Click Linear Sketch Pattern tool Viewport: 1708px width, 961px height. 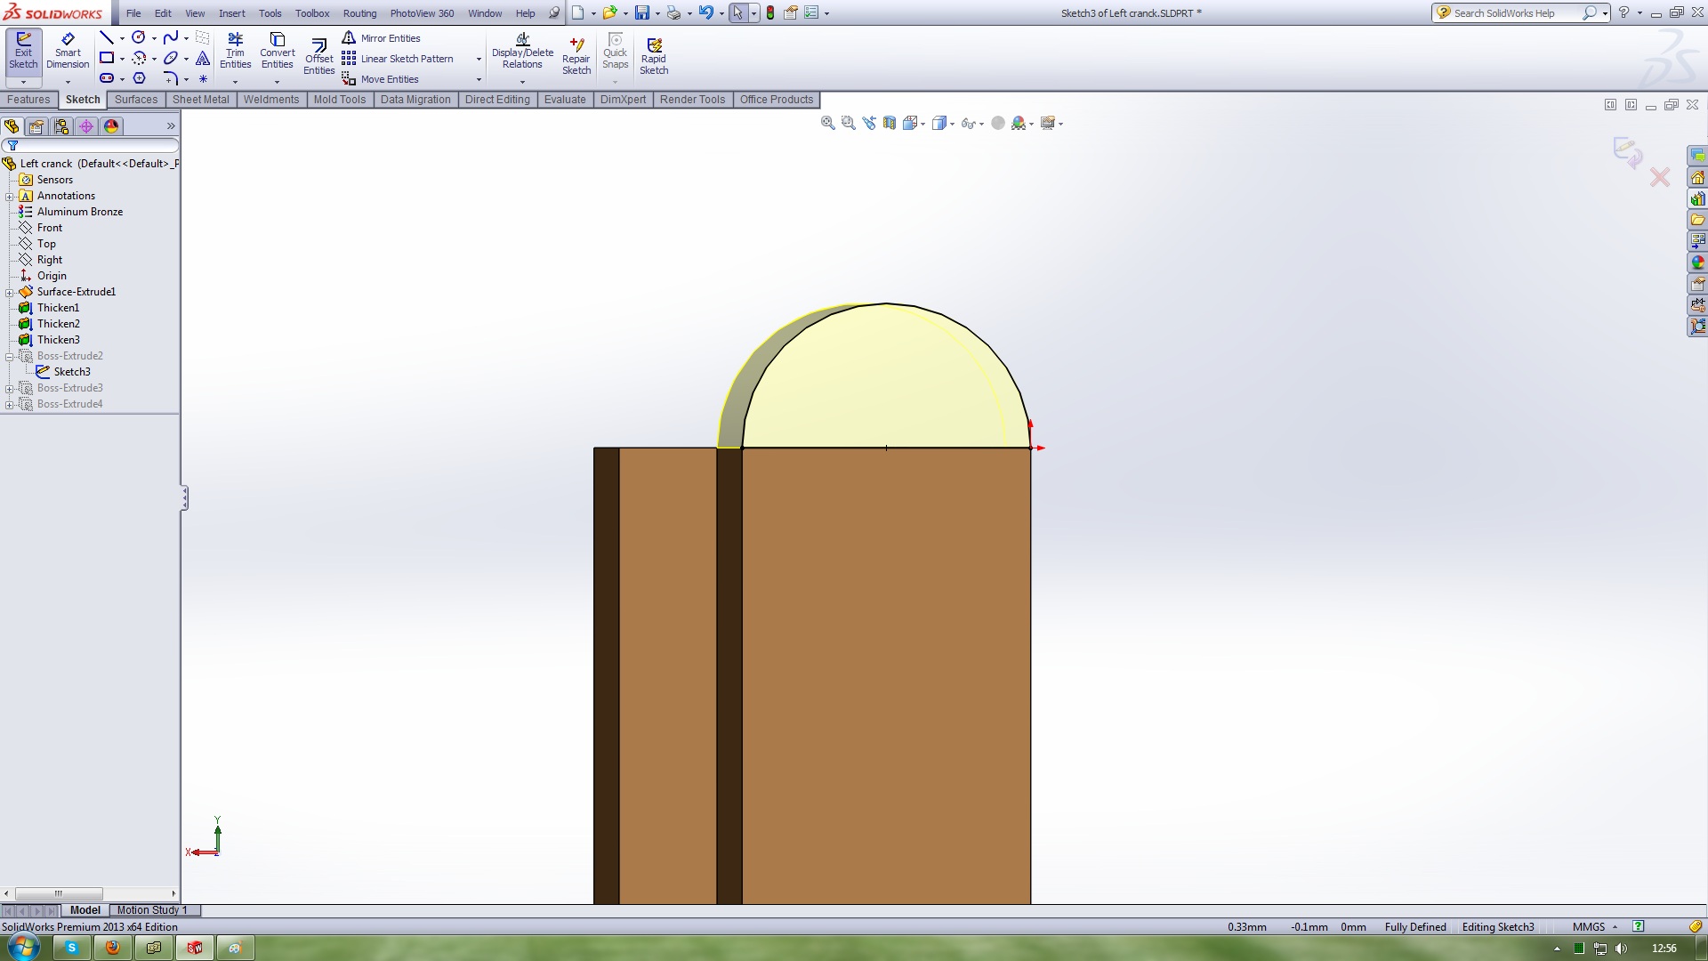click(x=398, y=59)
